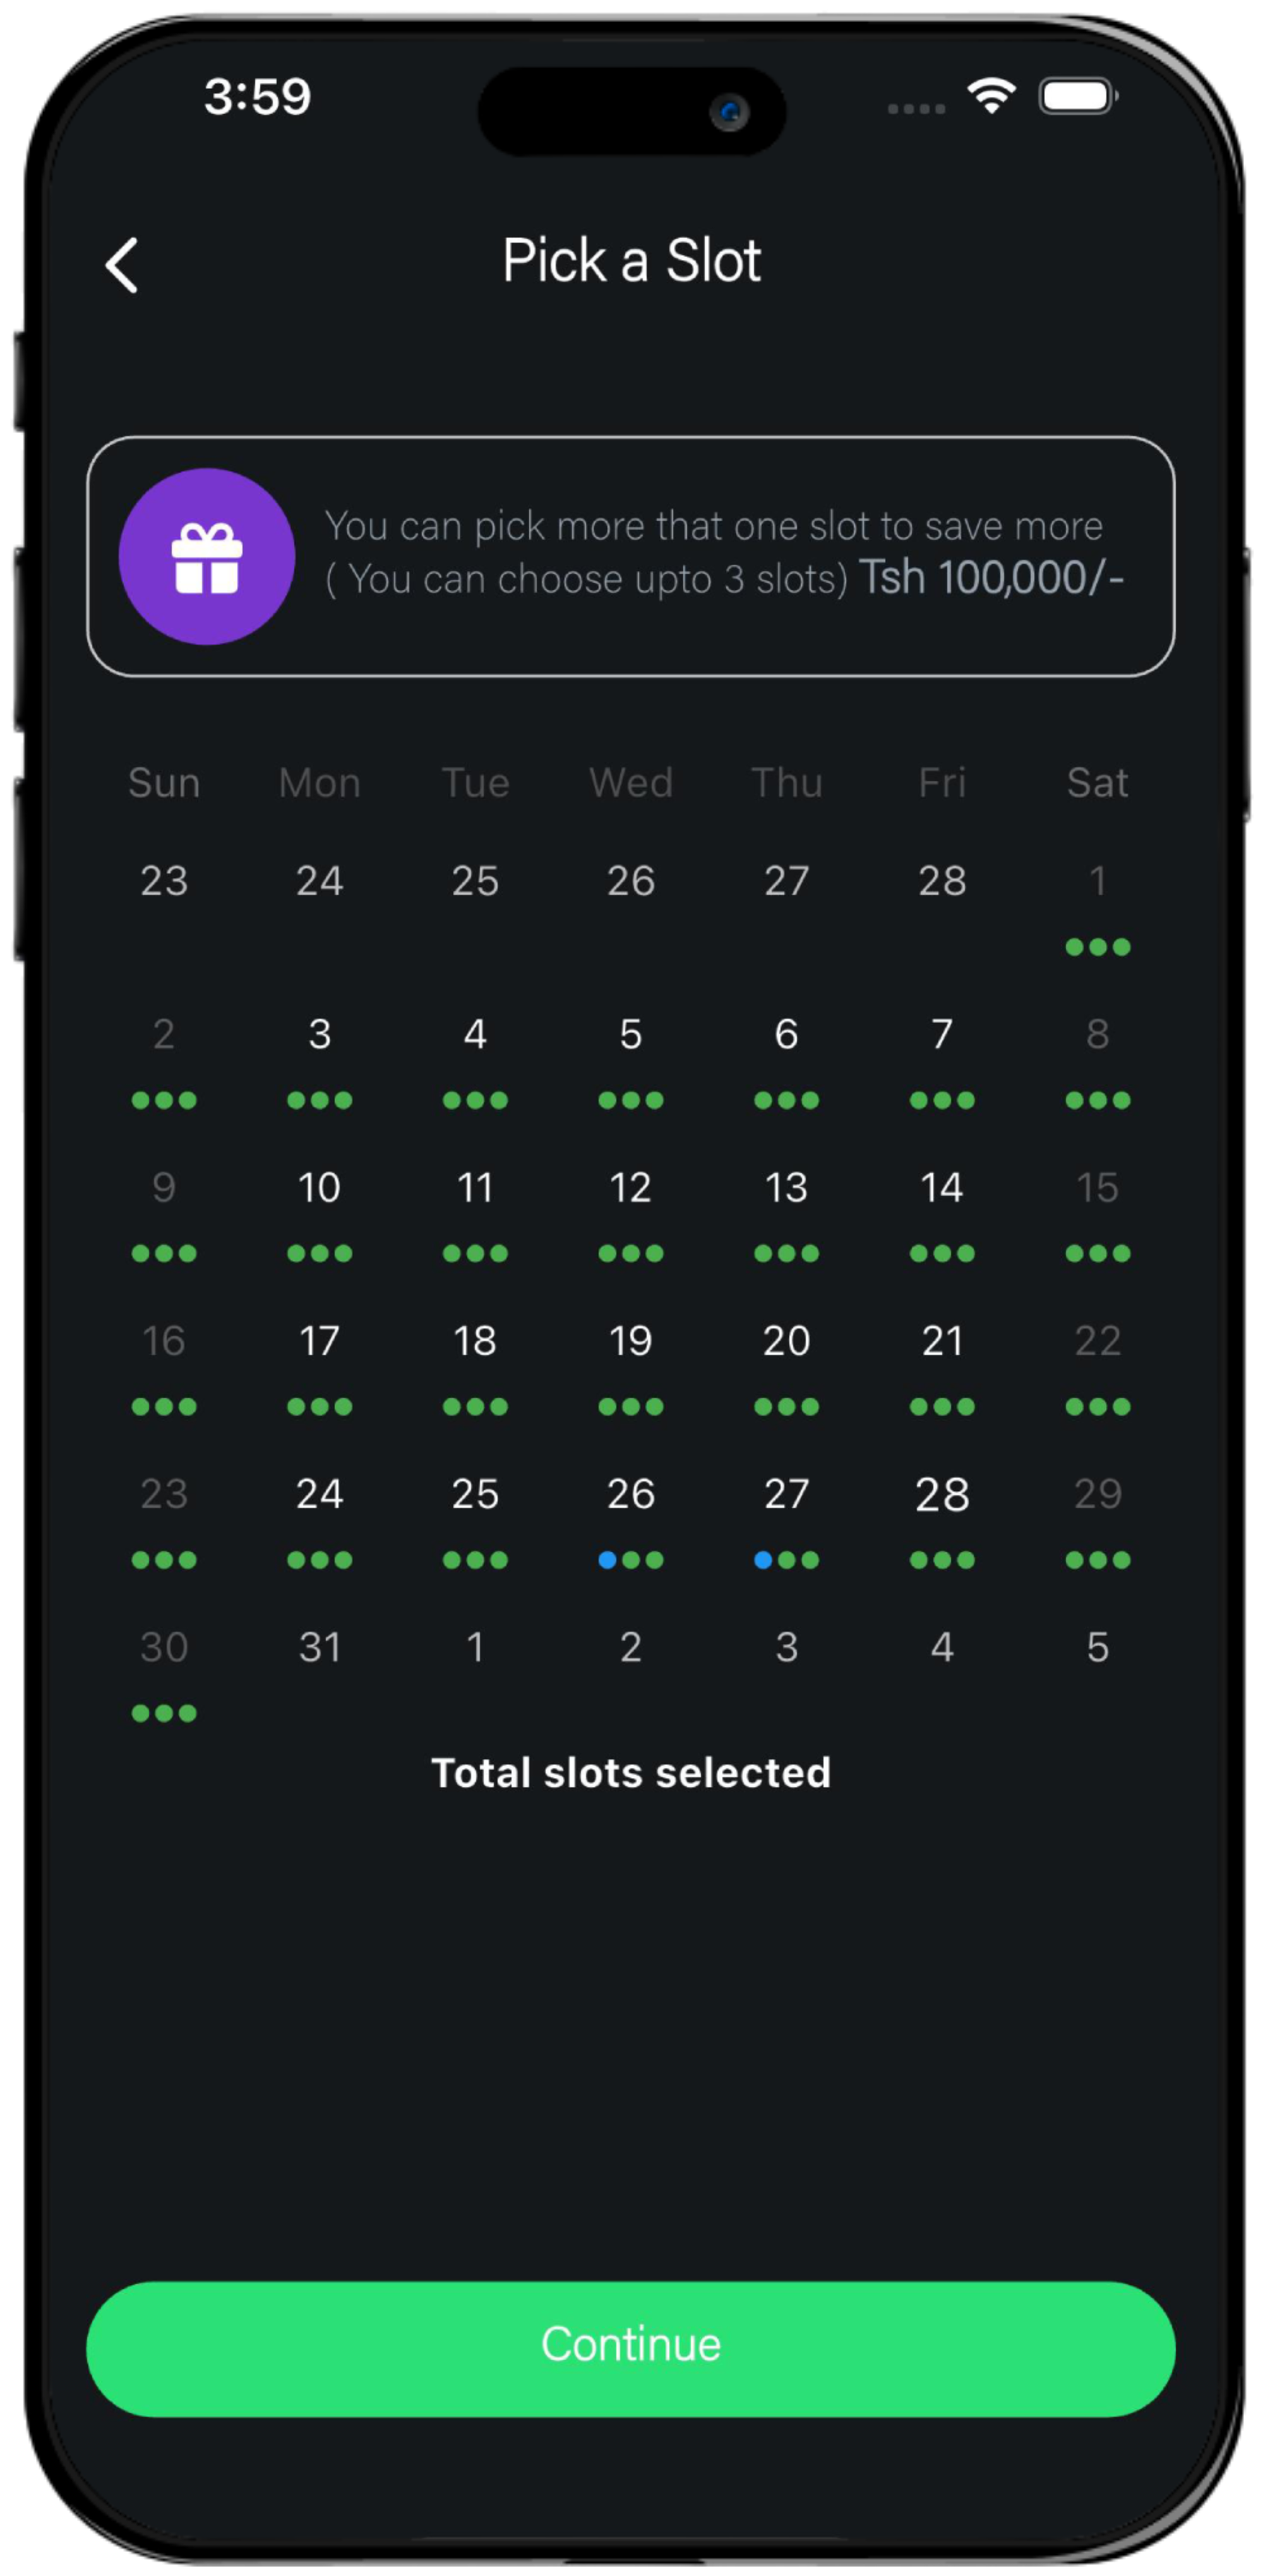Tap the back arrow icon
This screenshot has height=2576, width=1263.
pyautogui.click(x=122, y=265)
